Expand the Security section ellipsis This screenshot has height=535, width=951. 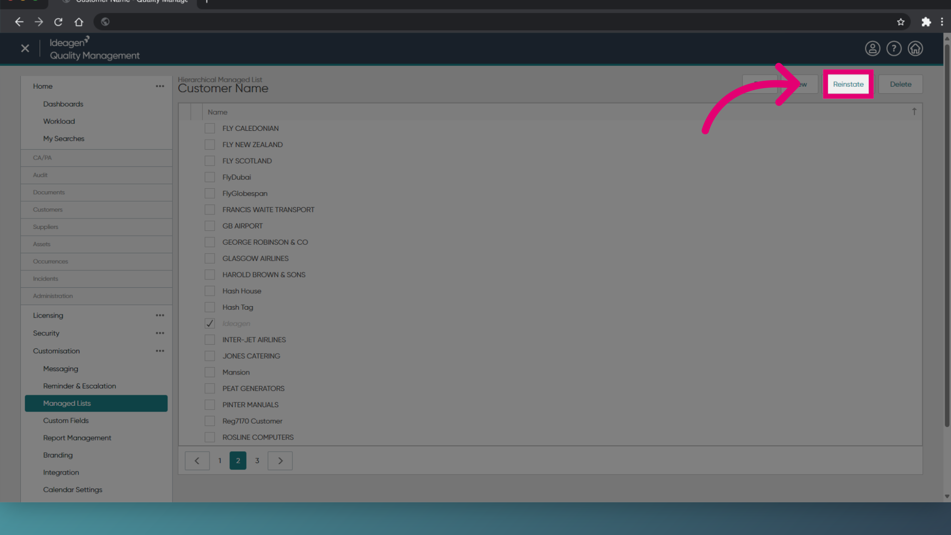pos(160,333)
